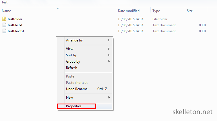Select the testfolder name label
Viewport: 217px width, 121px height.
(x=15, y=19)
